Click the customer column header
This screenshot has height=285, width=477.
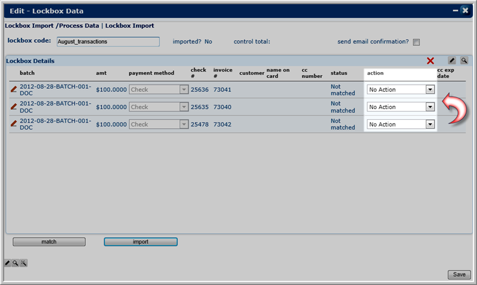252,73
